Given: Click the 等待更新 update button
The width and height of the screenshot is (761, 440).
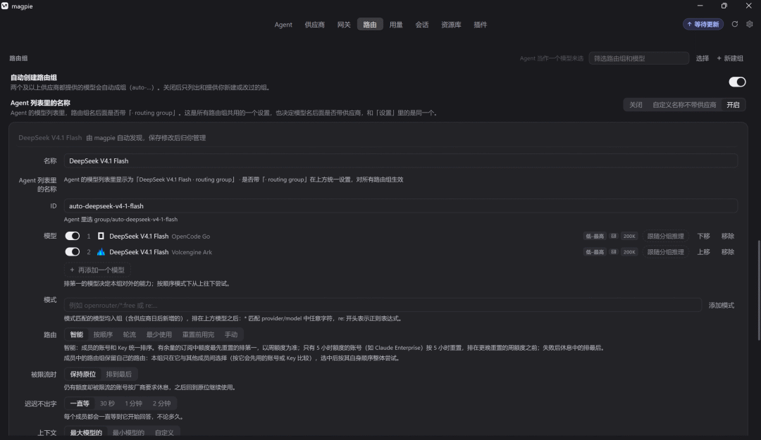Looking at the screenshot, I should 703,24.
